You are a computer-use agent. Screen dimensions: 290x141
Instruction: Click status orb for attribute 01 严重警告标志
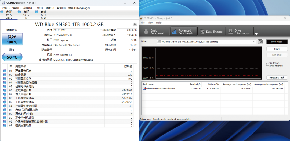(5, 71)
